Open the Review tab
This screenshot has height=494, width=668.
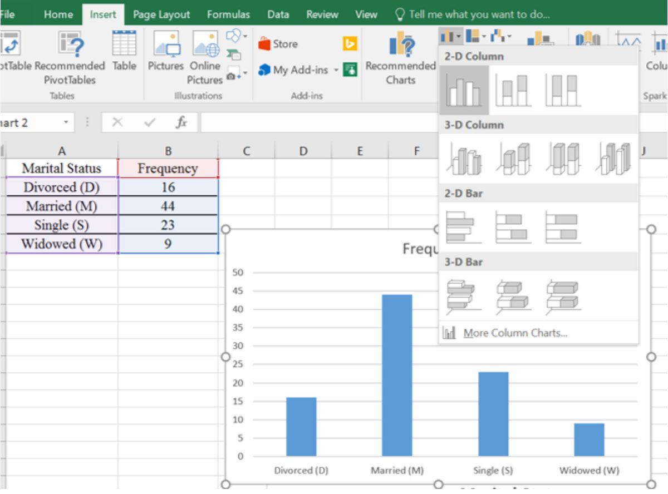click(x=322, y=14)
